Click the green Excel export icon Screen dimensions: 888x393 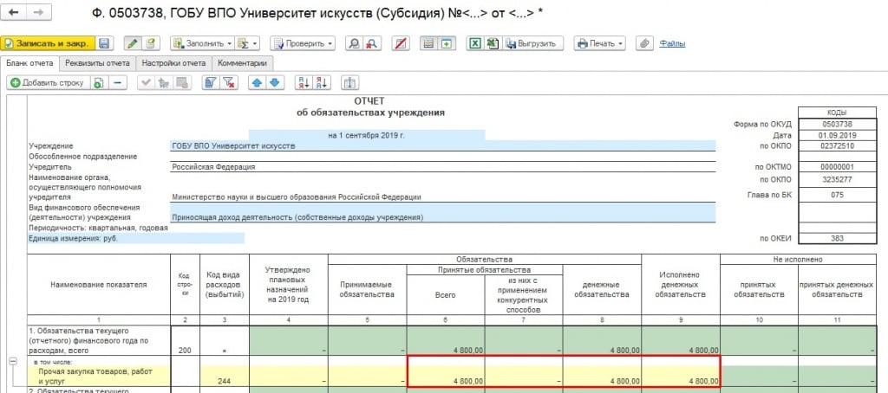tap(475, 43)
